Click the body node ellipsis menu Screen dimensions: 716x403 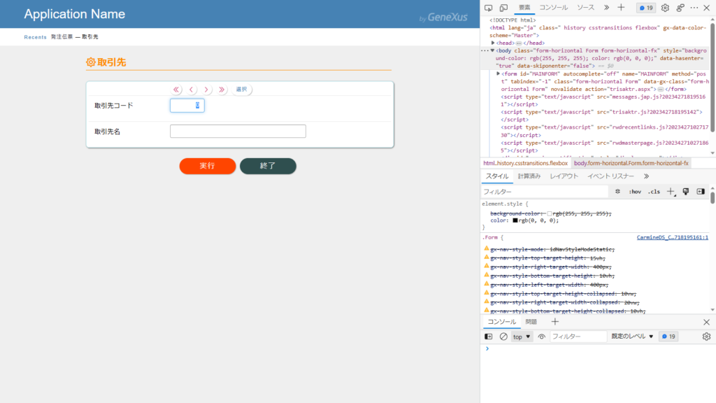pos(485,50)
